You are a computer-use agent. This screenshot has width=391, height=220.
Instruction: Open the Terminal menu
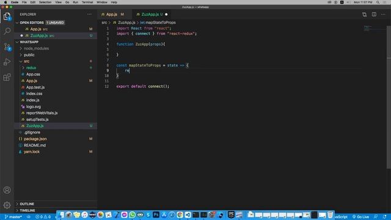point(87,2)
